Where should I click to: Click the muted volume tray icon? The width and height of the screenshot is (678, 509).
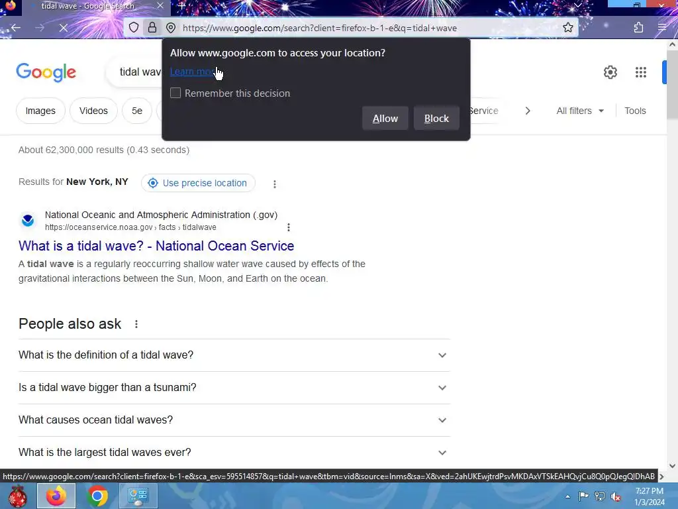click(x=616, y=496)
